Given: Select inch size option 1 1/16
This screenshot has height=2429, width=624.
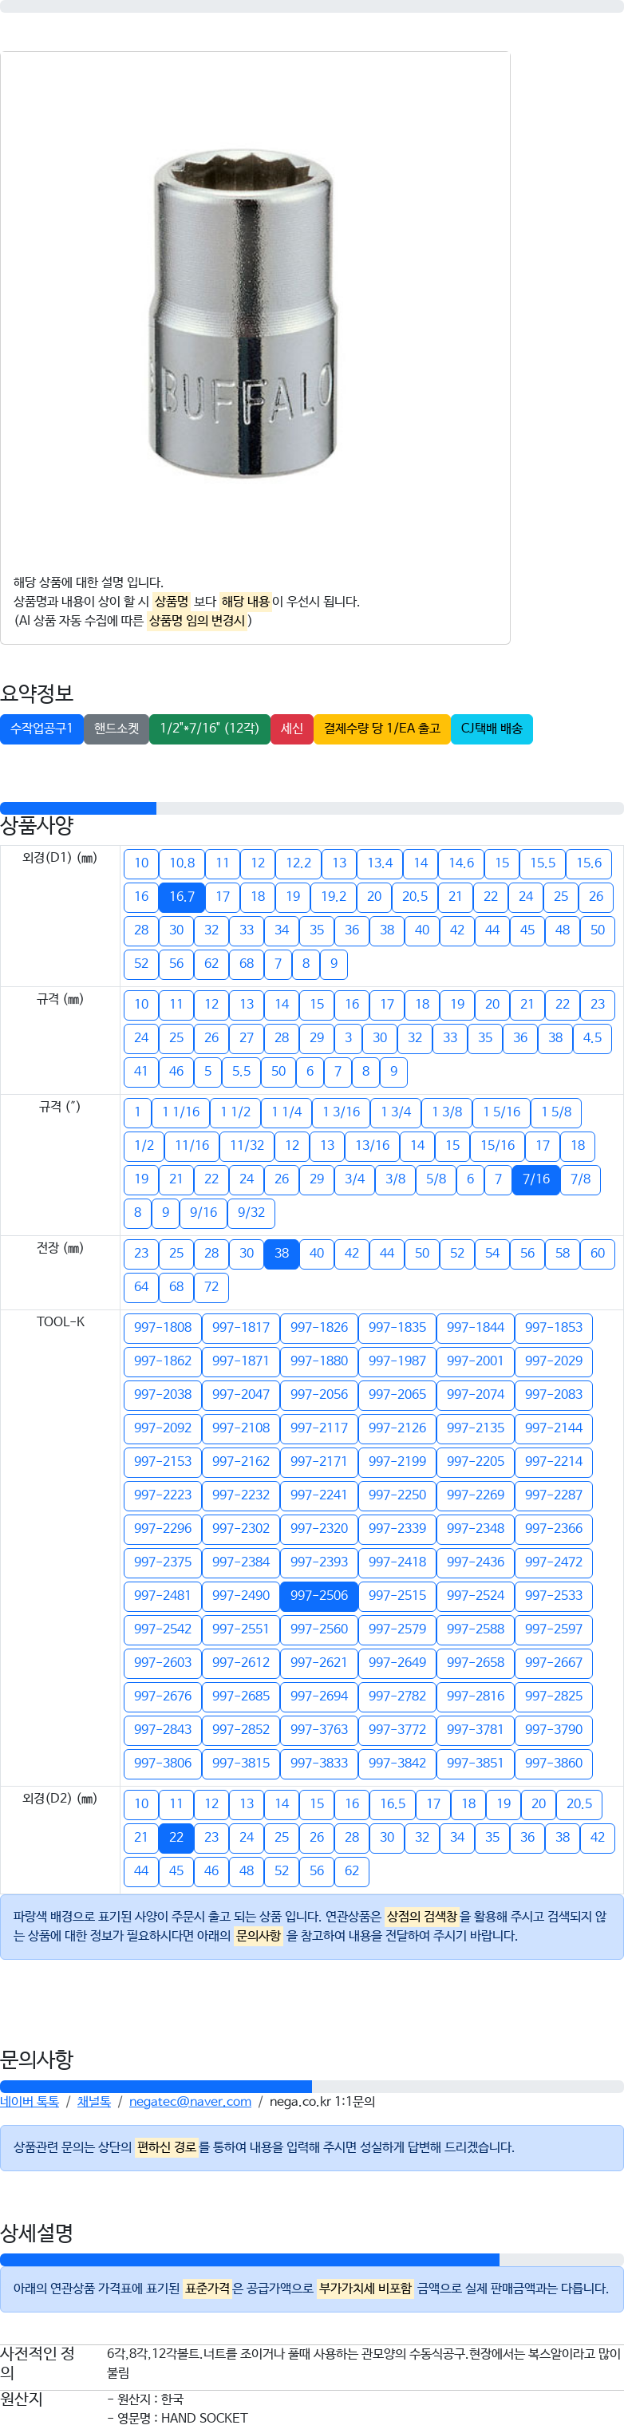Looking at the screenshot, I should click(x=181, y=1112).
